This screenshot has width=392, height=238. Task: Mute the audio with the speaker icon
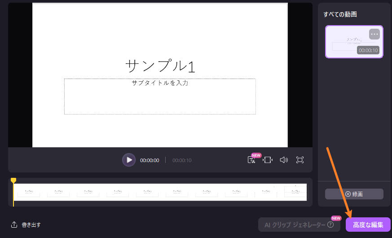click(x=284, y=160)
